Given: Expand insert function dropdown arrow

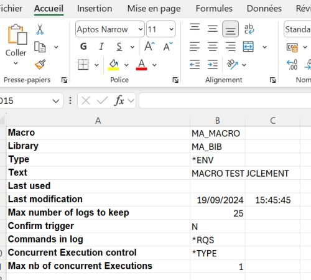Looking at the screenshot, I should 131,101.
